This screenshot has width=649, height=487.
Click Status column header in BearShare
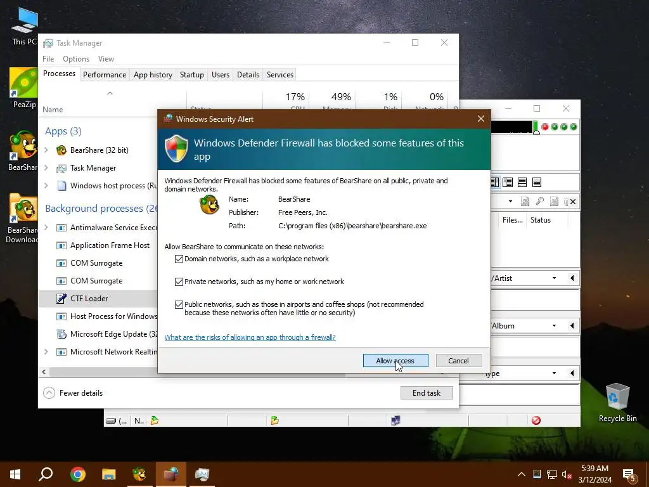point(540,220)
